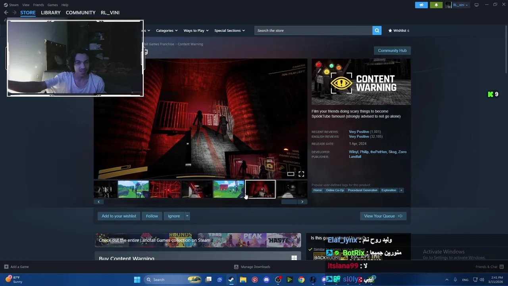The image size is (508, 286).
Task: Follow the Content Warning game
Action: (152, 216)
